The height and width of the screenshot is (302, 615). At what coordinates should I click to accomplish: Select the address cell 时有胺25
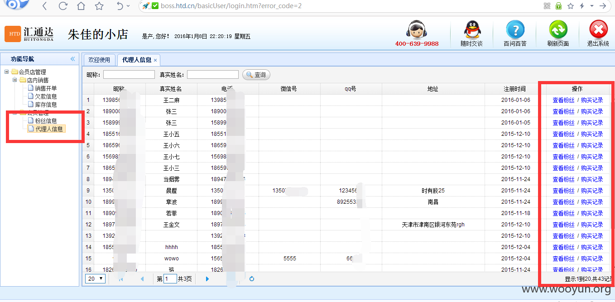click(433, 191)
